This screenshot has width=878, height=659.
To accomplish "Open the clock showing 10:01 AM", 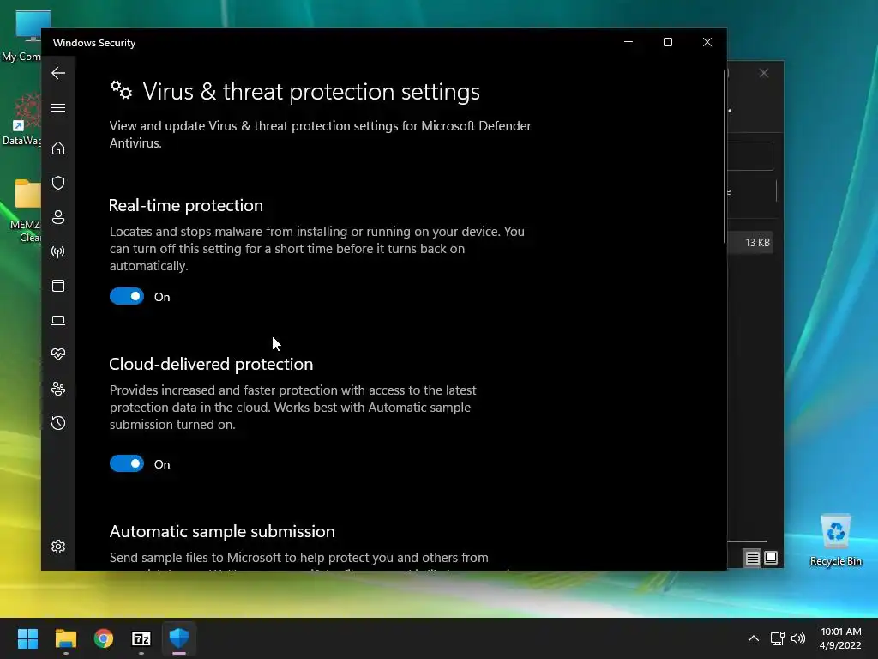I will [840, 638].
